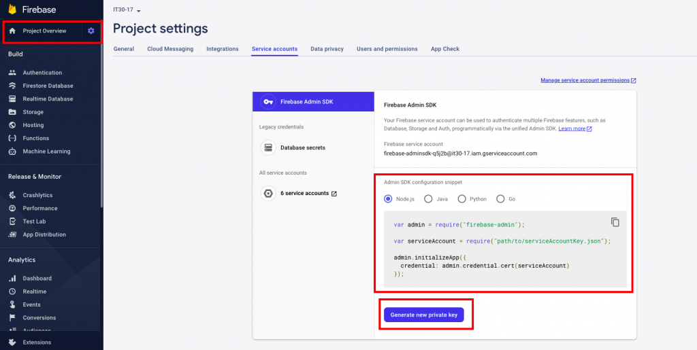Click the Project Overview home icon
Image resolution: width=697 pixels, height=350 pixels.
click(x=12, y=31)
